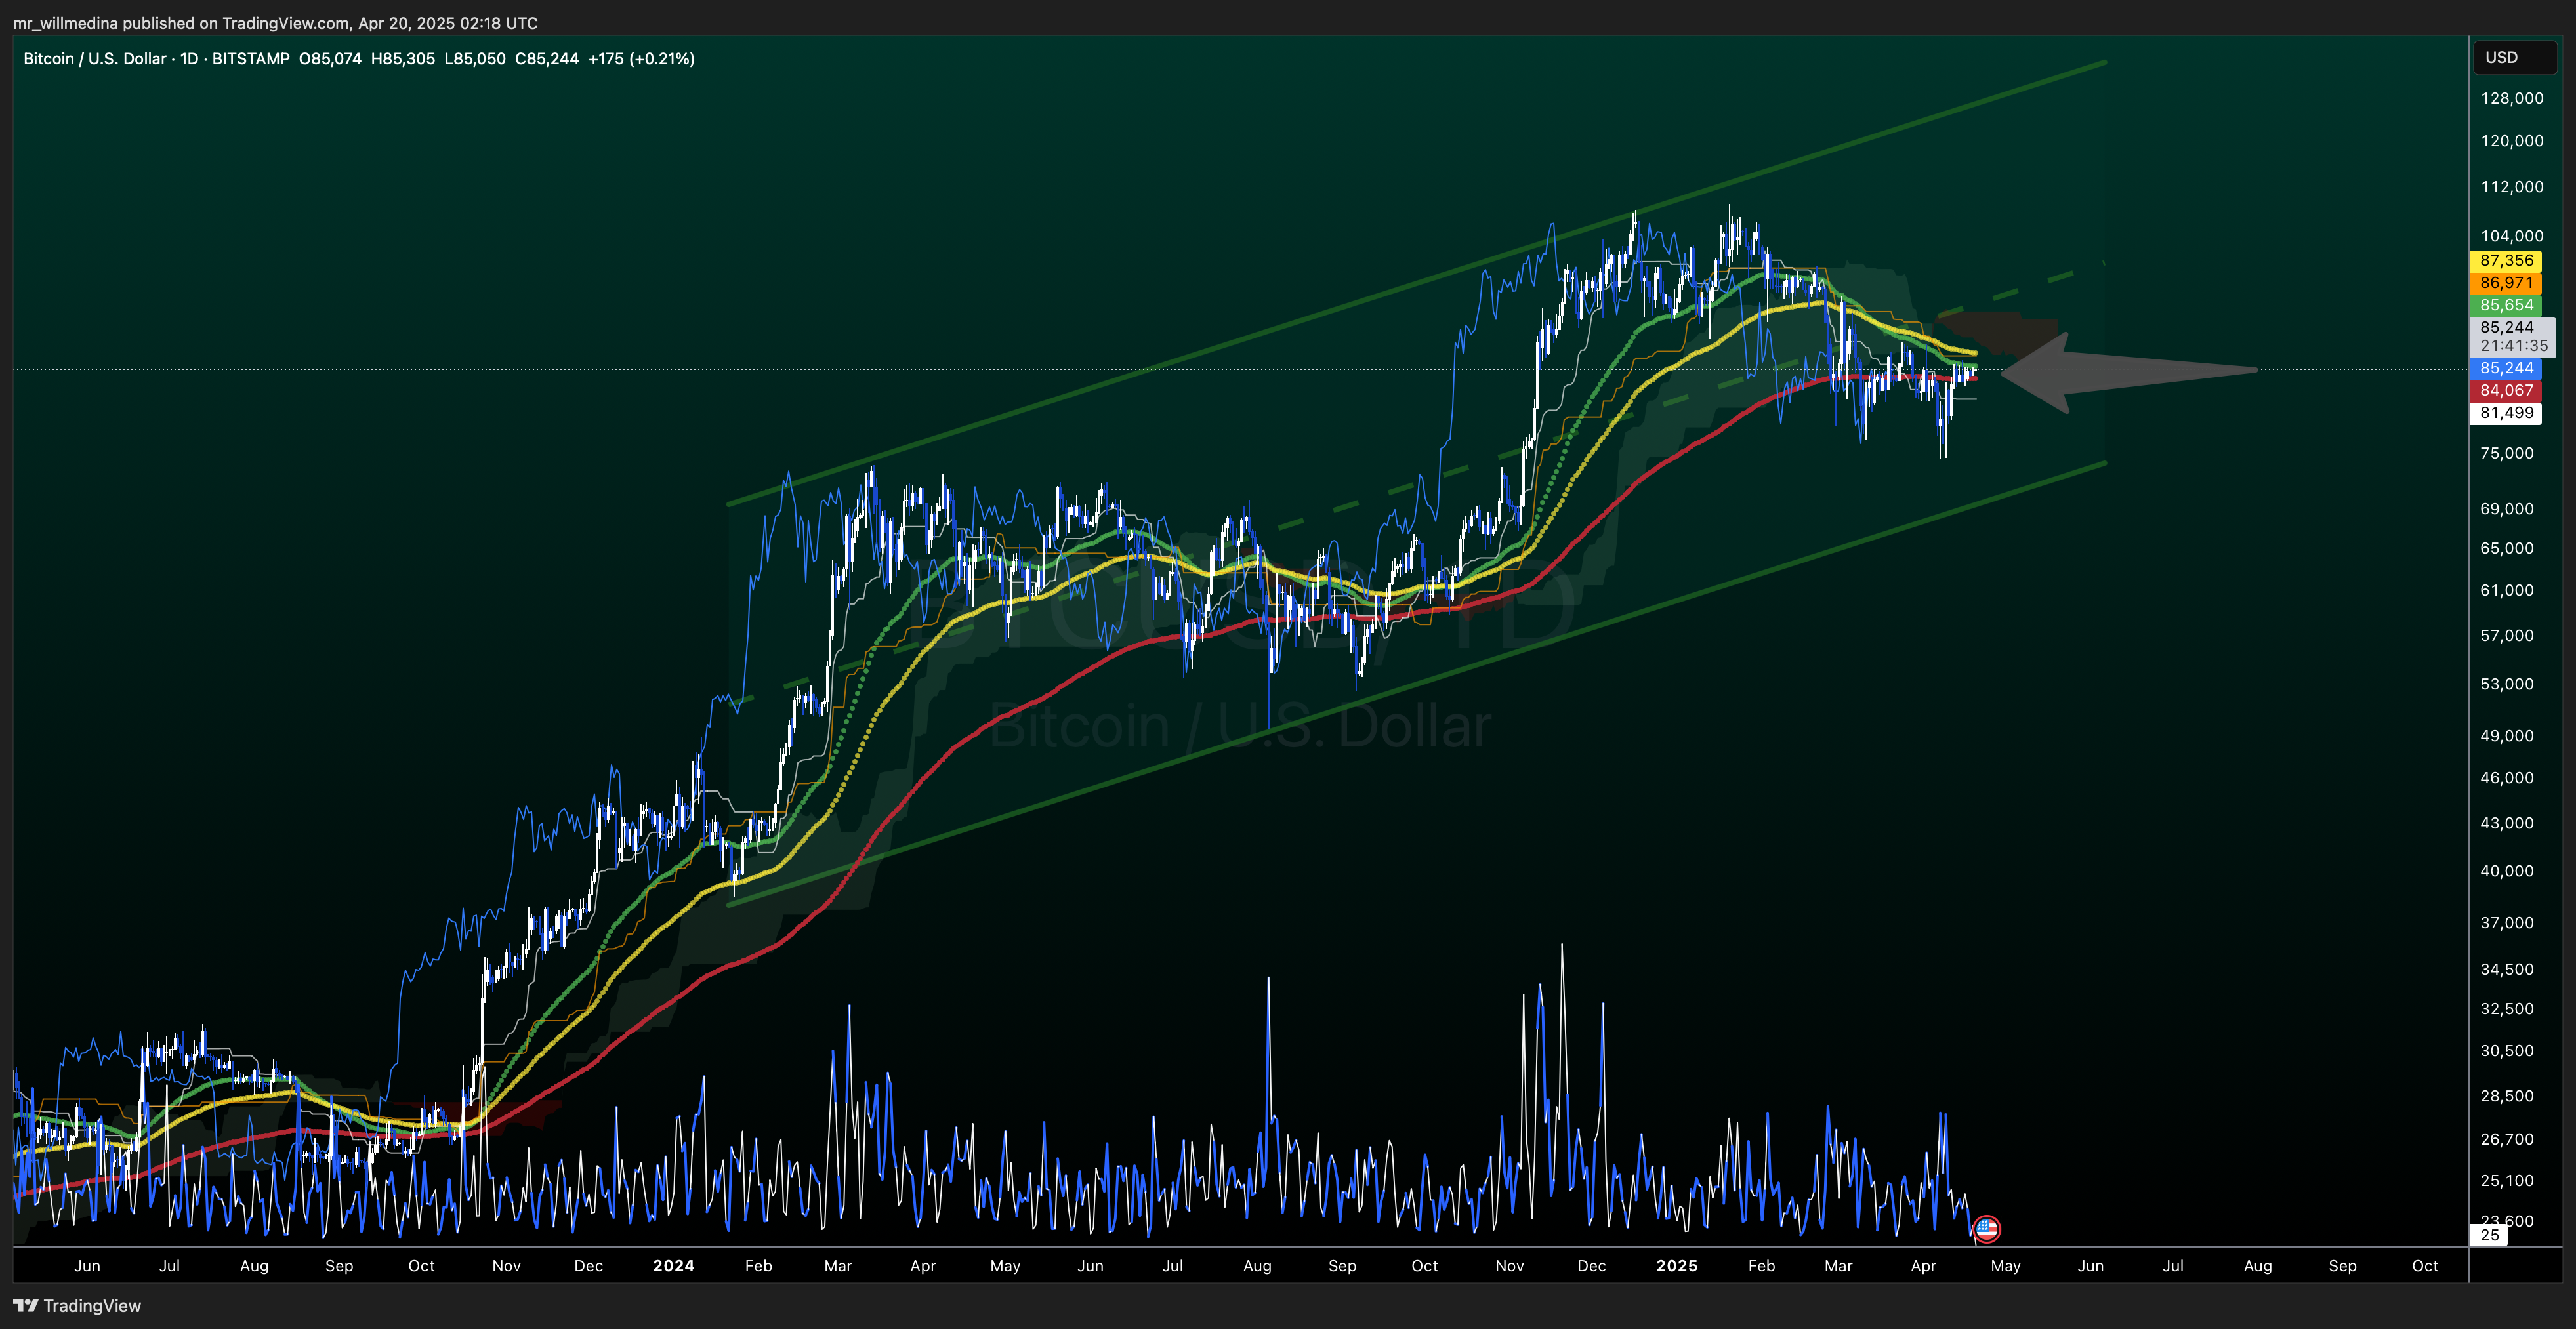Click the 49,000 price axis label
Viewport: 2576px width, 1329px height.
(2507, 736)
